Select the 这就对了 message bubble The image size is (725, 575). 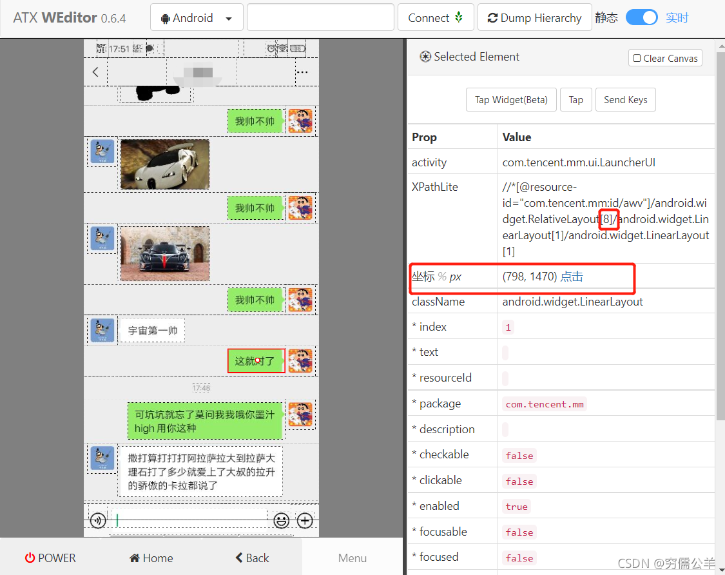(256, 361)
